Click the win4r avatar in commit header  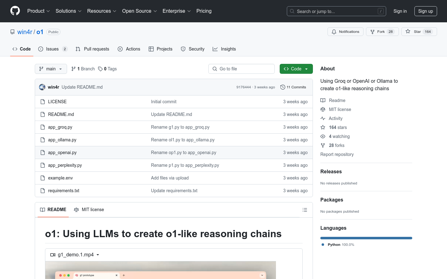pos(42,87)
